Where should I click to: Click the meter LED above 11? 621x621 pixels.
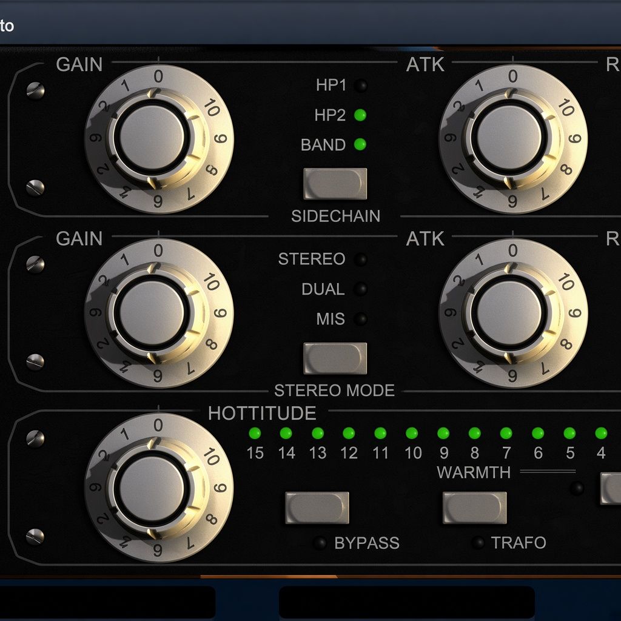tap(380, 433)
